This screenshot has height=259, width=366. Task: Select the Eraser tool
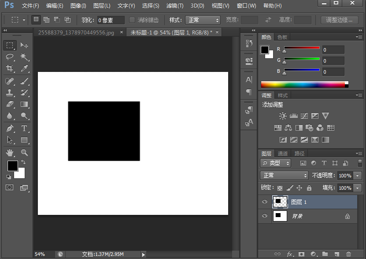(10, 104)
